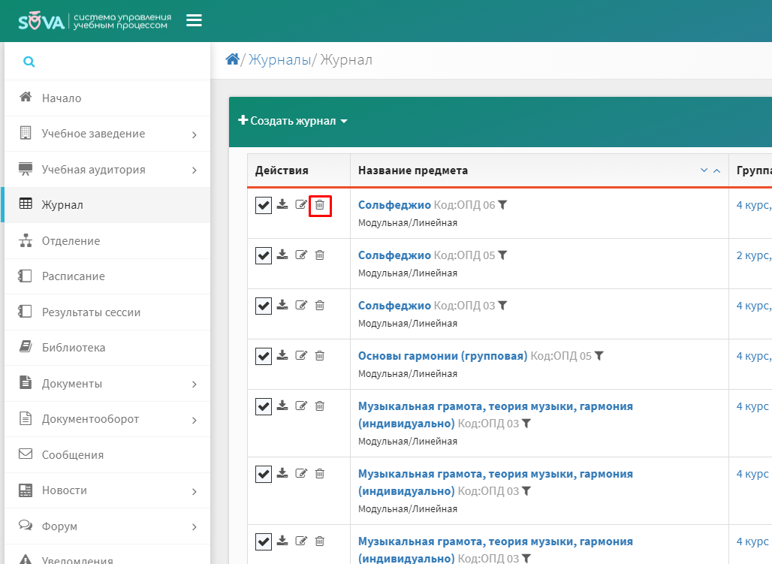Download the Сольфеджио ОПД 03 journal

(282, 304)
